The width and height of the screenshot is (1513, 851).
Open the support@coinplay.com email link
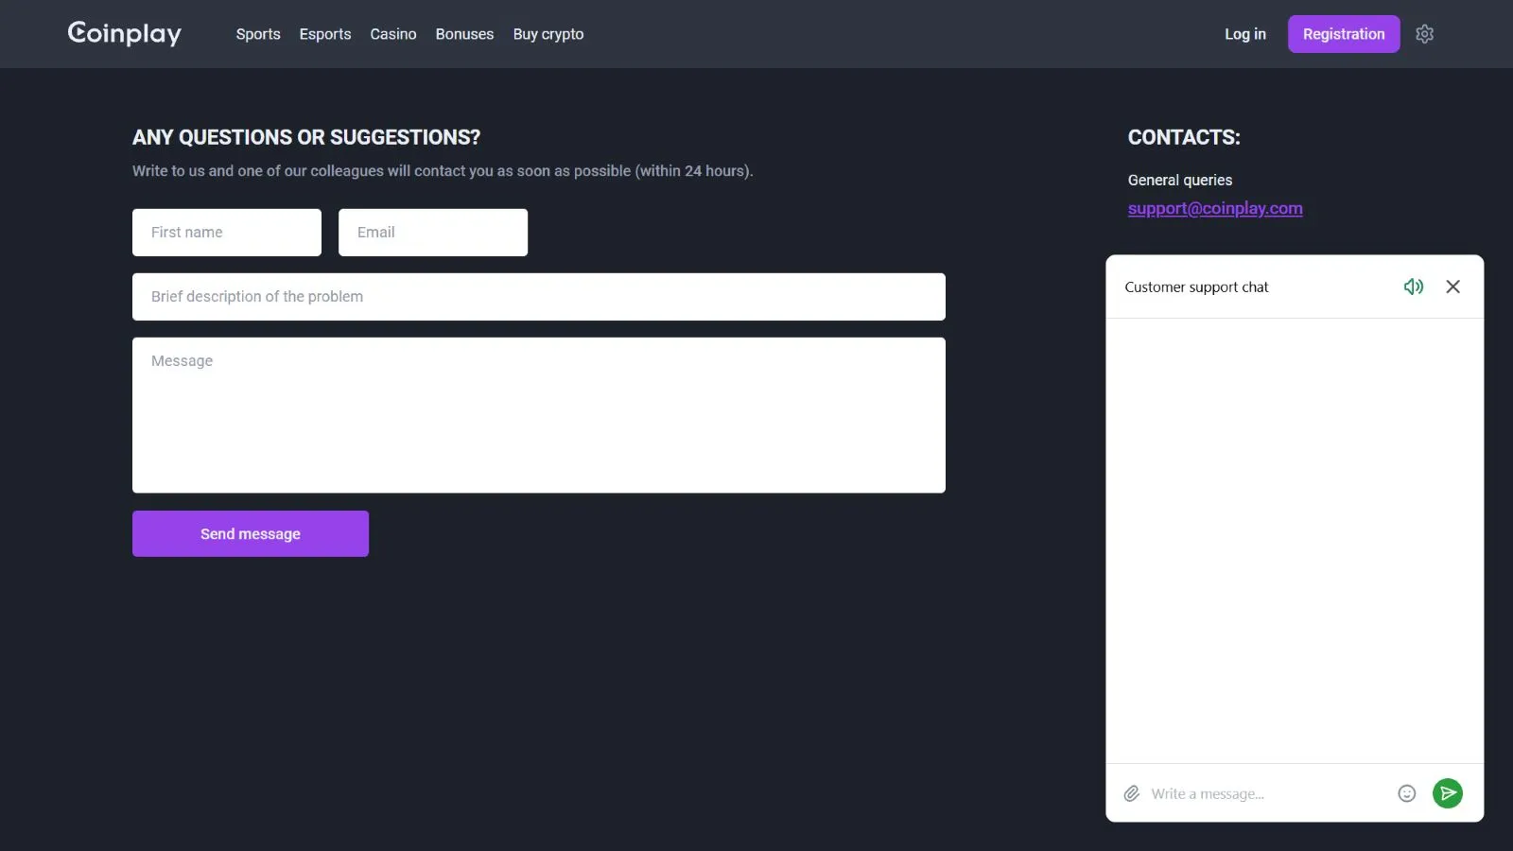point(1214,208)
